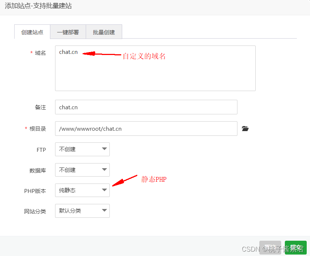Click the green 提交 submit button

tap(295, 247)
